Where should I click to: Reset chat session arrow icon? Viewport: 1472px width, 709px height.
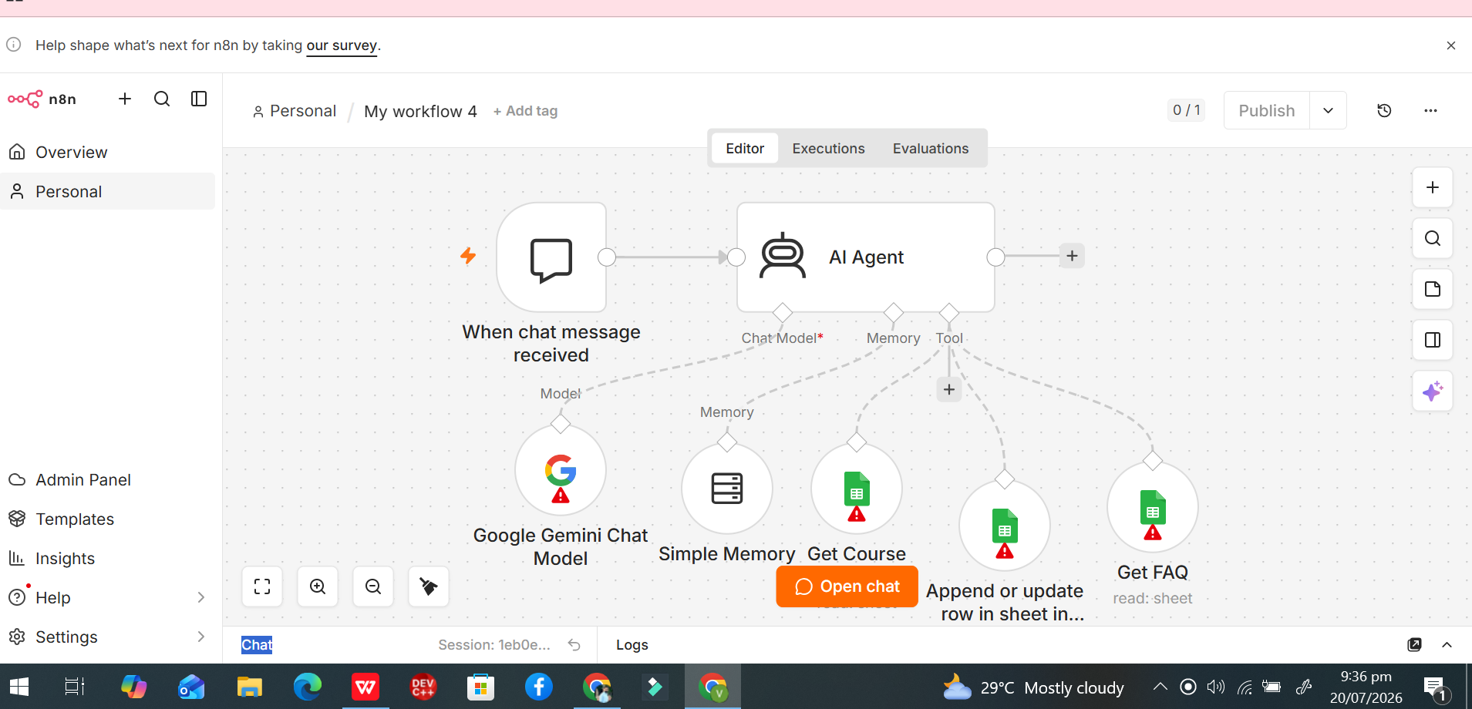(x=574, y=645)
